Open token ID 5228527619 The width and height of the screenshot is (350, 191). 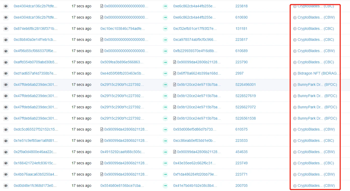[246, 96]
